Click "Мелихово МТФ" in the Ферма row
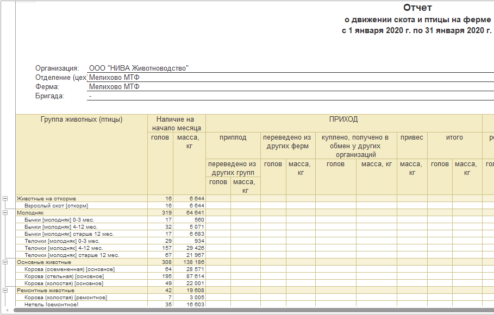The image size is (494, 315). (x=114, y=87)
